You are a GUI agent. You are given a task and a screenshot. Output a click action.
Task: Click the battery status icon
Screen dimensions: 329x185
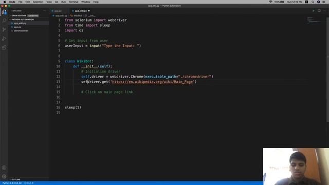[x=282, y=2]
